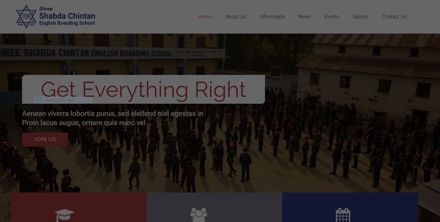Click the school signboard in the banner photo
The image size is (440, 222).
pos(112,53)
